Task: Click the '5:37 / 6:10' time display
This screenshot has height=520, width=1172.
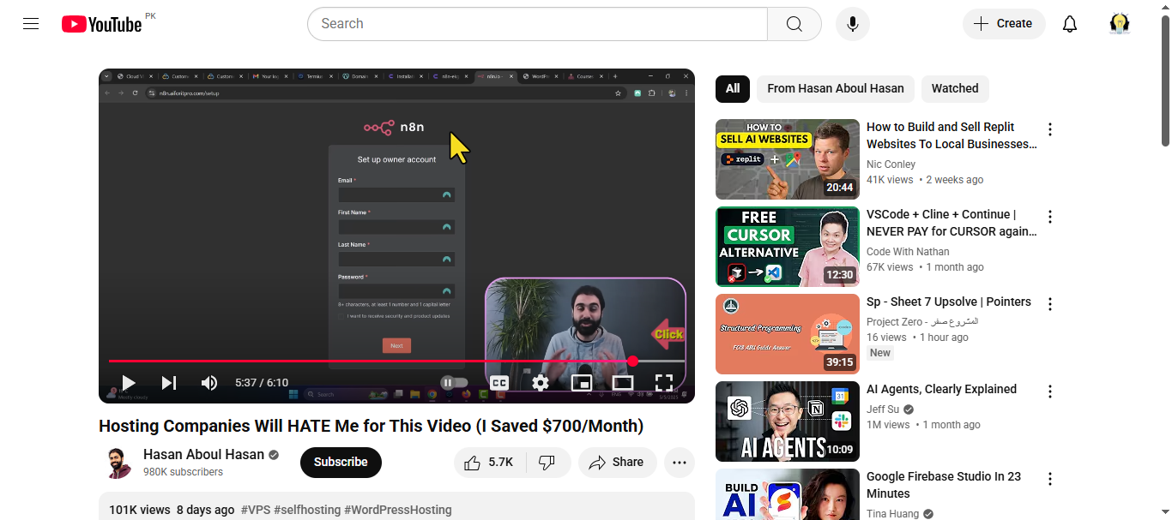Action: coord(262,383)
